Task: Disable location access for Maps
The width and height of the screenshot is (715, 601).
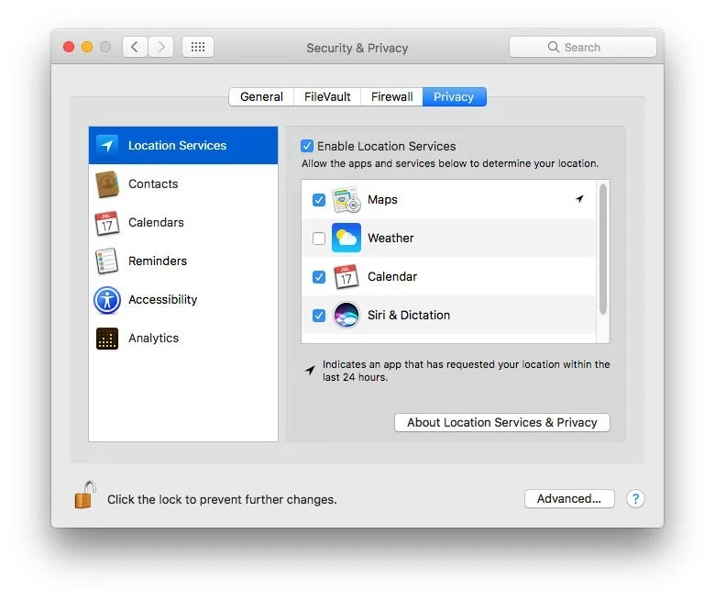Action: point(319,200)
